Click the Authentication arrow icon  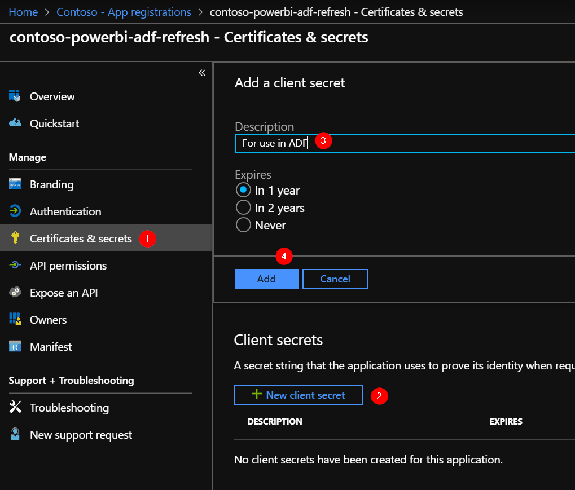click(15, 211)
